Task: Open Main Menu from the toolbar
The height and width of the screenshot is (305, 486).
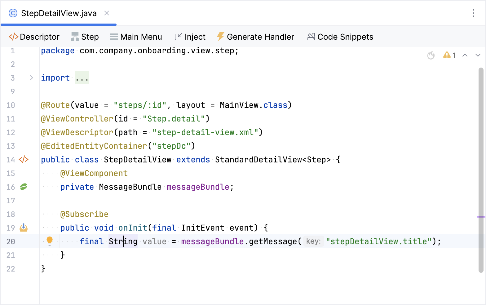Action: point(136,37)
